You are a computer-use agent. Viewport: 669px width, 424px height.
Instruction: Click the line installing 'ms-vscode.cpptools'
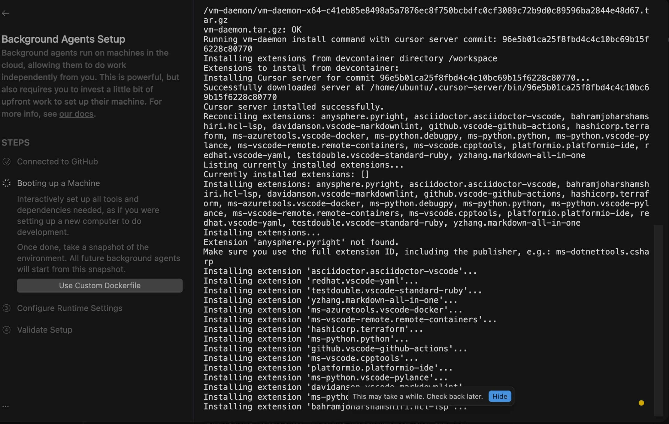click(x=311, y=358)
